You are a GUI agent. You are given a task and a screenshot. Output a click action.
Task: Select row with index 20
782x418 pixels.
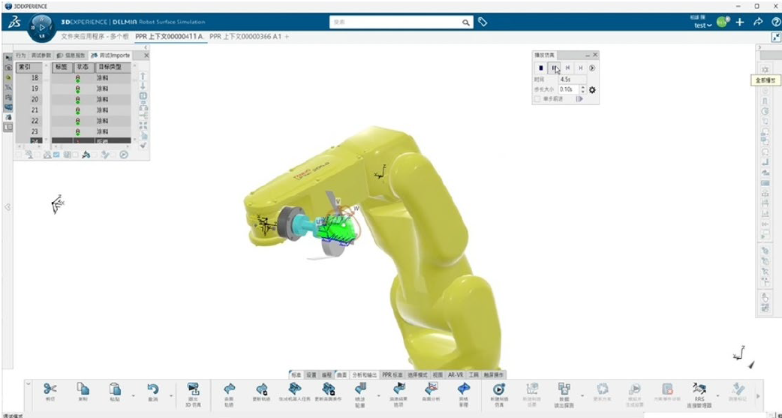74,100
